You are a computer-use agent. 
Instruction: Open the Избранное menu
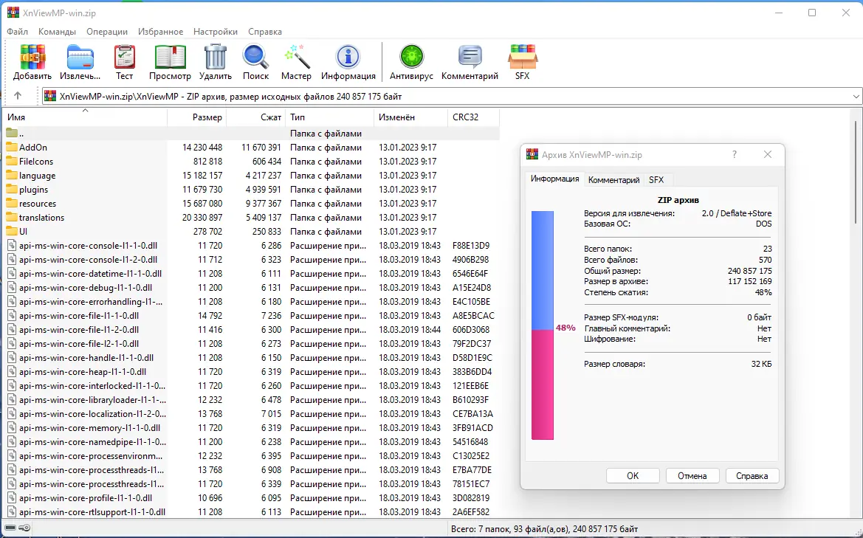coord(161,31)
